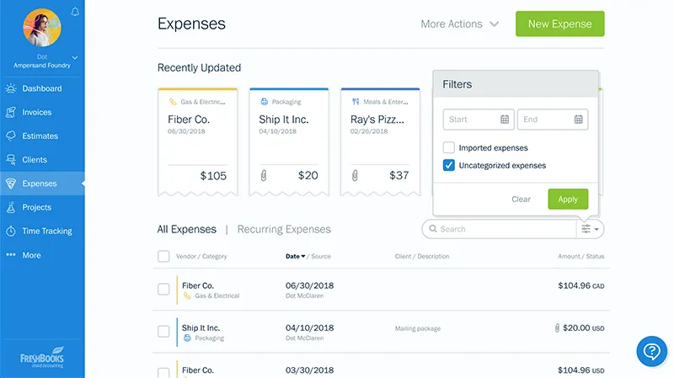Image resolution: width=674 pixels, height=378 pixels.
Task: Apply the selected filters
Action: point(568,200)
